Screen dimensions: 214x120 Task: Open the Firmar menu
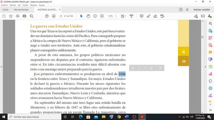click(25, 5)
